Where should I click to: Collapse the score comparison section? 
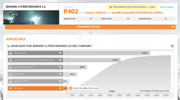coord(172,46)
